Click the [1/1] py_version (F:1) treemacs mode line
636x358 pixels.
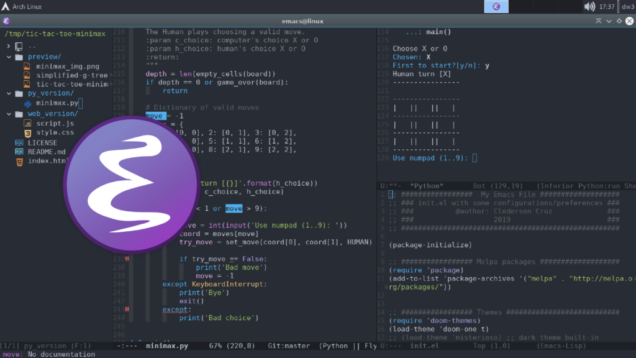46,346
